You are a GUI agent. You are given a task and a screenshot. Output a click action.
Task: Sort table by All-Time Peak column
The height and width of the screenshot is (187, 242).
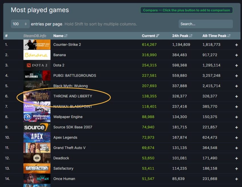point(216,36)
